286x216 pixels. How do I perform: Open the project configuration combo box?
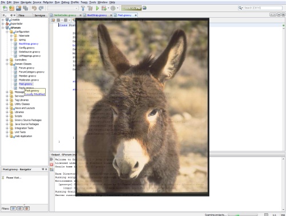point(63,8)
